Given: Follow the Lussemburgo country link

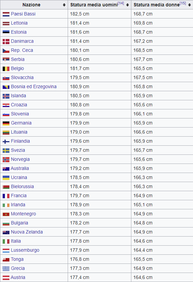Looking at the screenshot, I should coord(25,250).
